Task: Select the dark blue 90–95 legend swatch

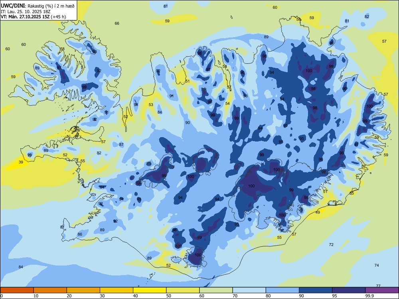Action: (316, 290)
